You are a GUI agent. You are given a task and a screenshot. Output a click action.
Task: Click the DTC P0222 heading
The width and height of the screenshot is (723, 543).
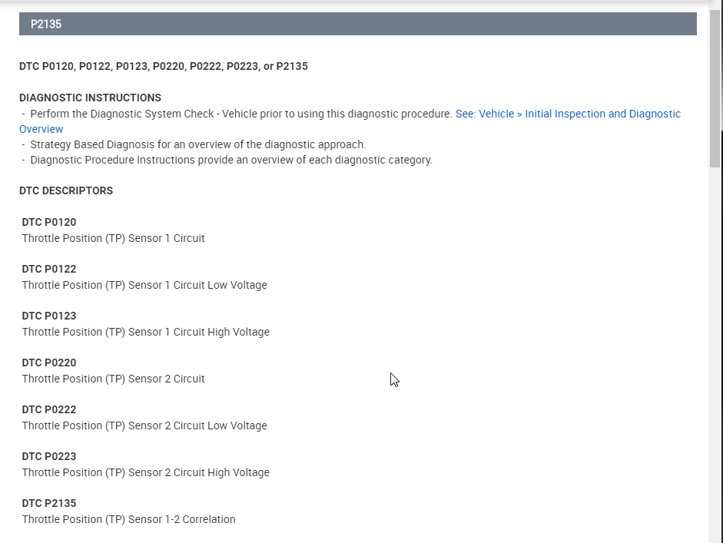[49, 409]
